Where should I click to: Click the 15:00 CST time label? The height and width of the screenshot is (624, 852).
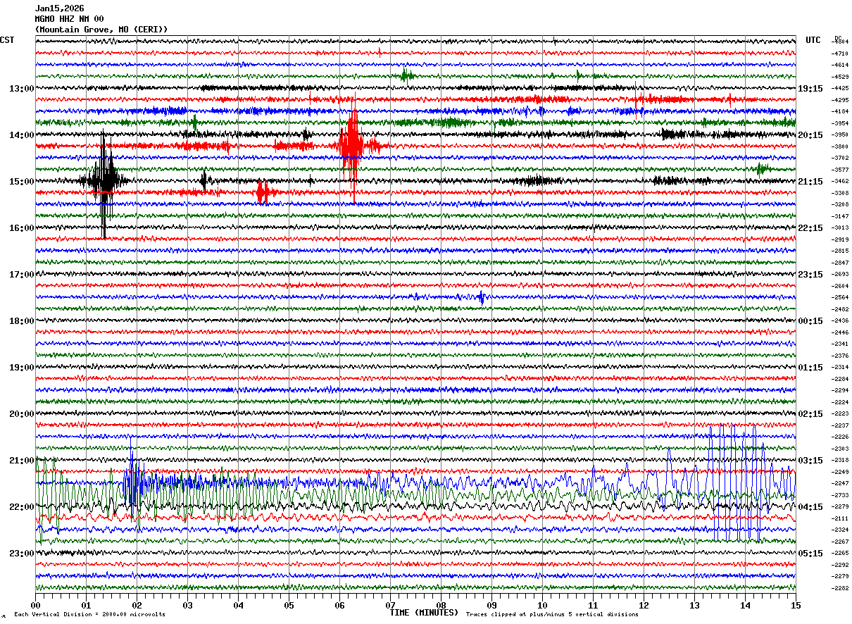pos(22,182)
